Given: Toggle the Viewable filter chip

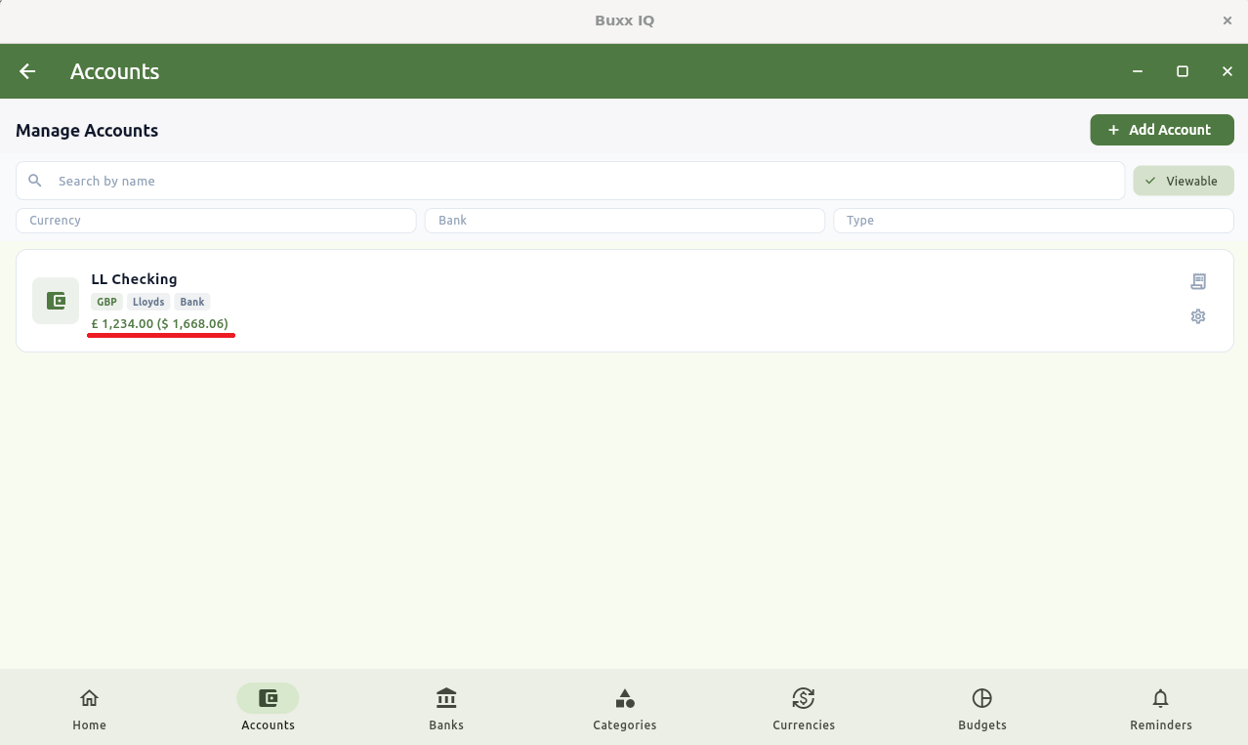Looking at the screenshot, I should pyautogui.click(x=1184, y=181).
